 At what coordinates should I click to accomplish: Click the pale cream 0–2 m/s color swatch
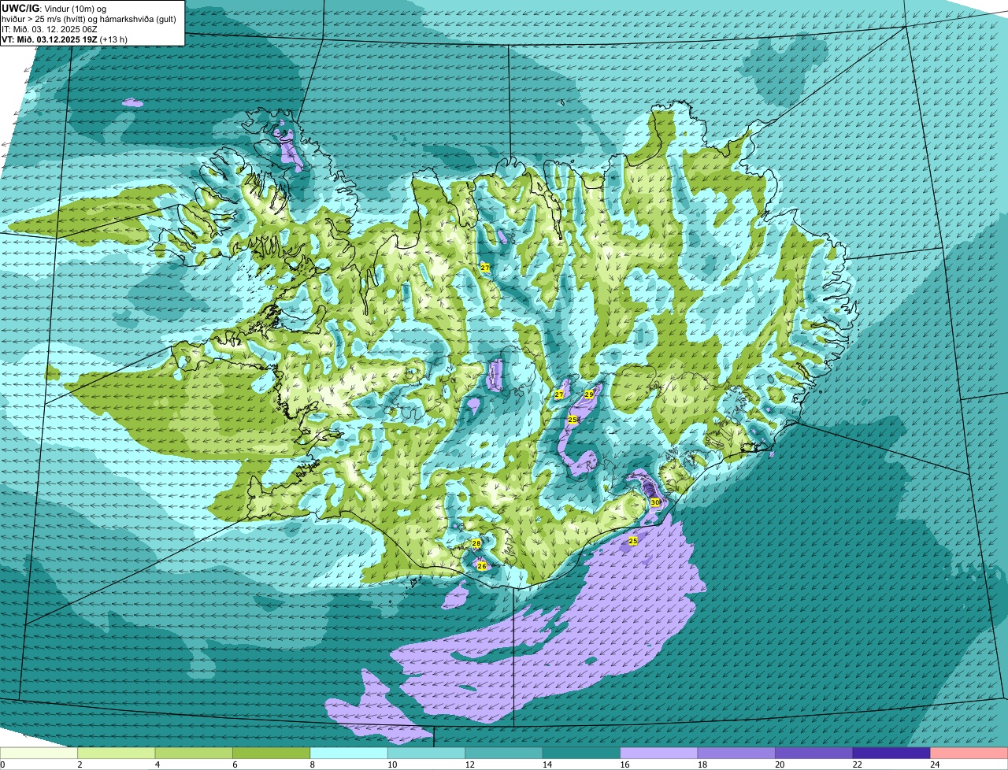point(39,753)
